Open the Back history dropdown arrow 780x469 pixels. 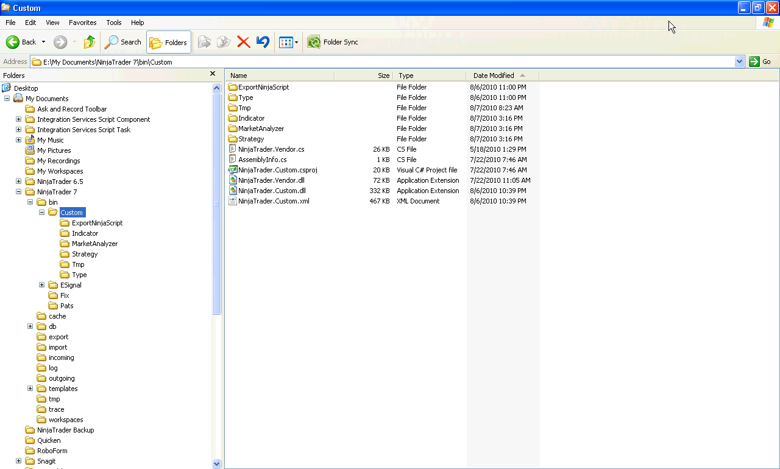point(43,42)
